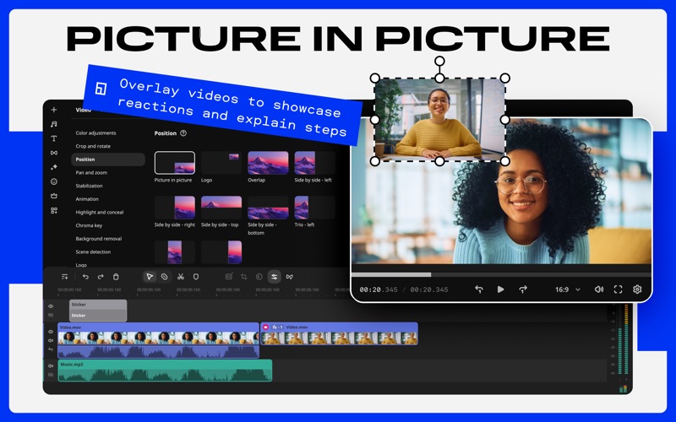Click the player volume speaker icon
This screenshot has width=676, height=422.
point(599,289)
